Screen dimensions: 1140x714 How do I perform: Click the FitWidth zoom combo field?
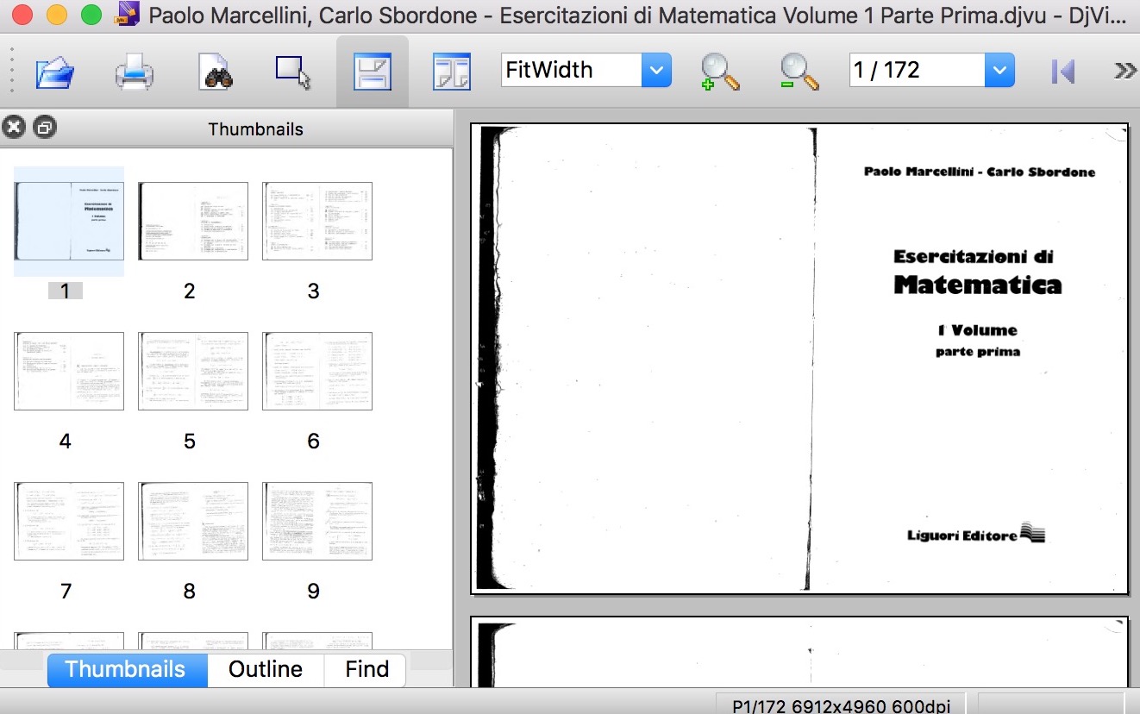[x=571, y=70]
